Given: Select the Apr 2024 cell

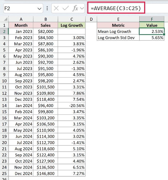Looking at the screenshot, I should tap(21, 124).
